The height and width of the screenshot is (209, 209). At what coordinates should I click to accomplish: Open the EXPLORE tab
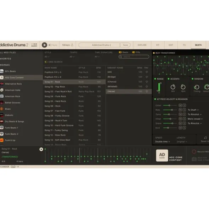142,45
